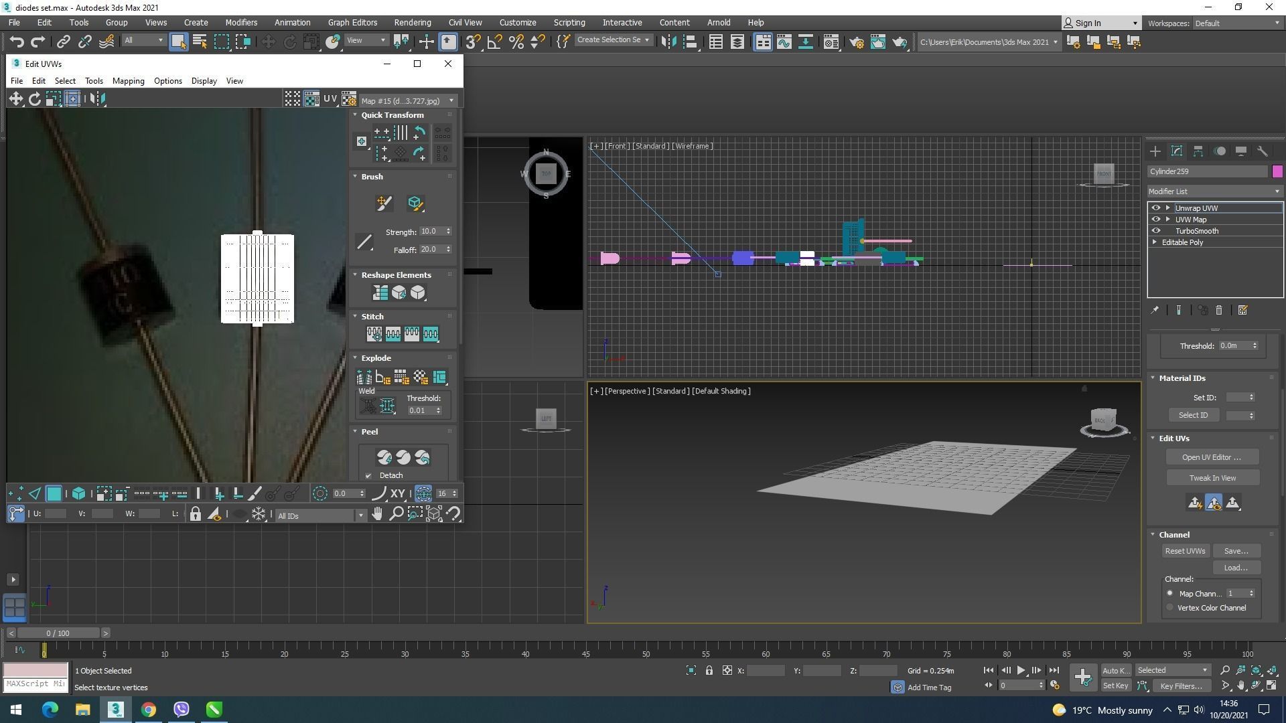Image resolution: width=1286 pixels, height=723 pixels.
Task: Click the Reset UVWs button
Action: (x=1185, y=551)
